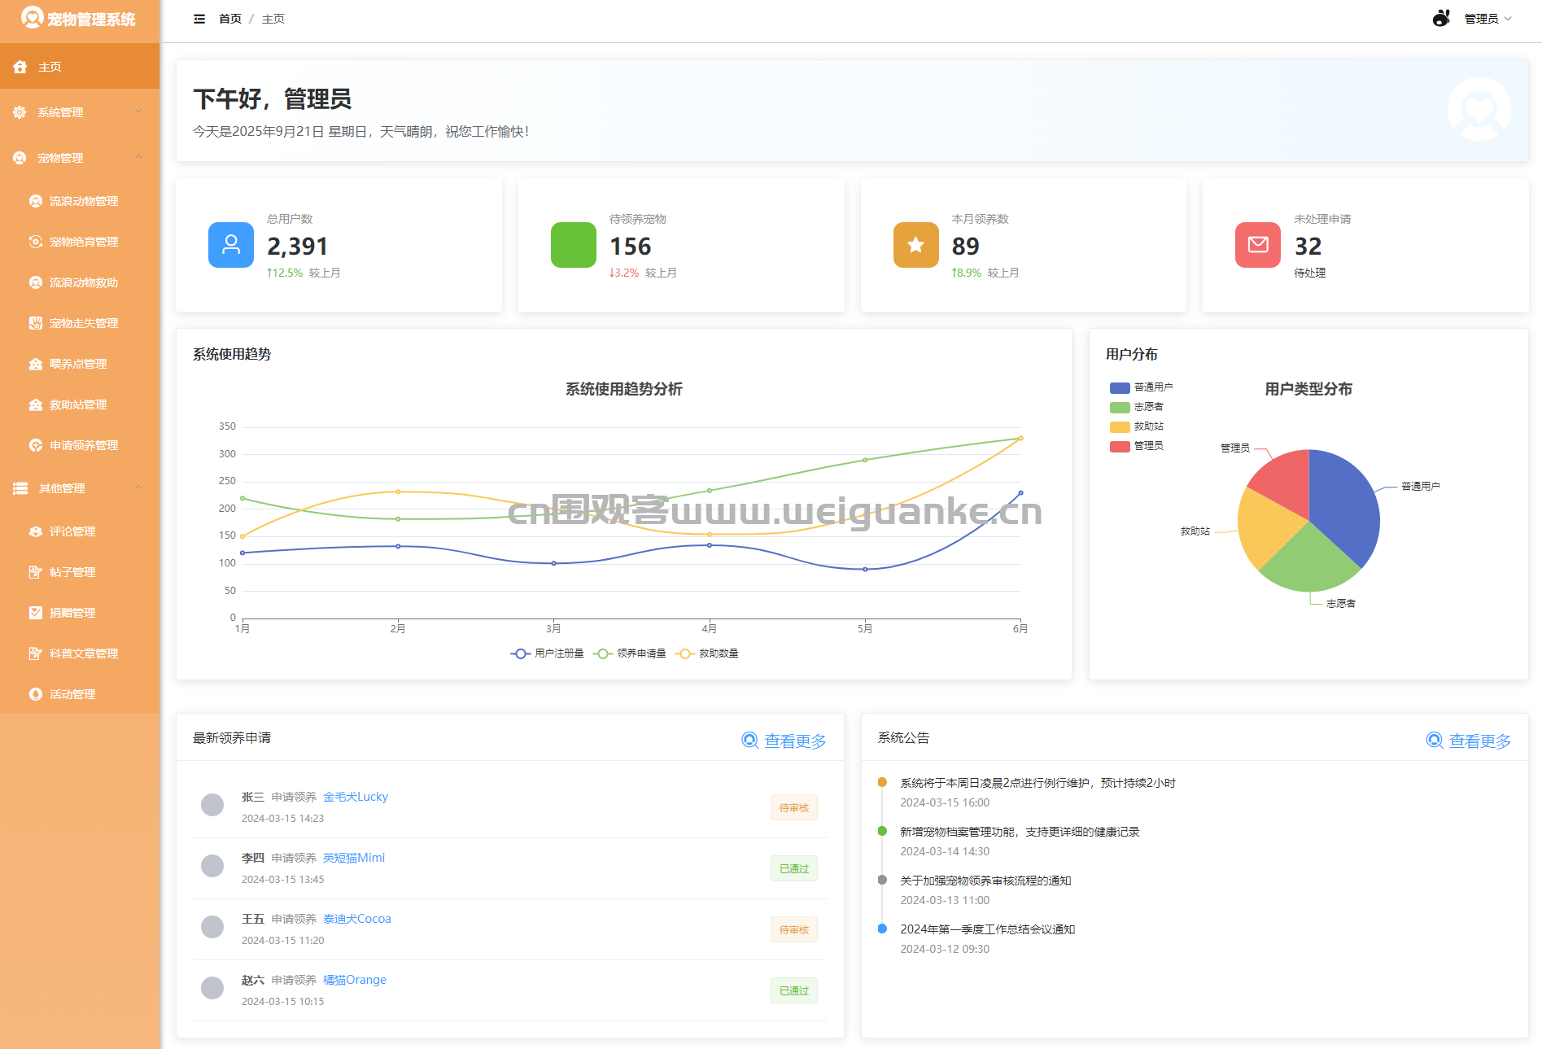This screenshot has width=1542, height=1049.
Task: Open 宠物走失管理 menu item
Action: pyautogui.click(x=80, y=323)
